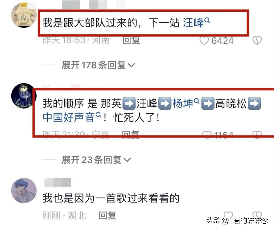Like the Hubei comment about one song

tap(228, 215)
